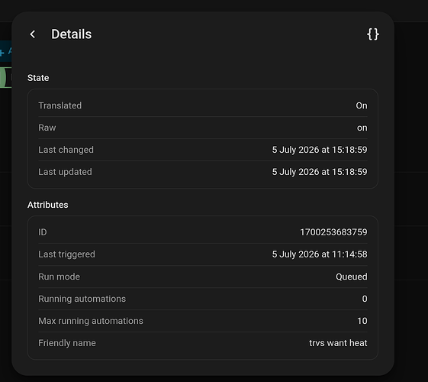Select the Attributes section heading
The width and height of the screenshot is (428, 382).
pos(48,205)
